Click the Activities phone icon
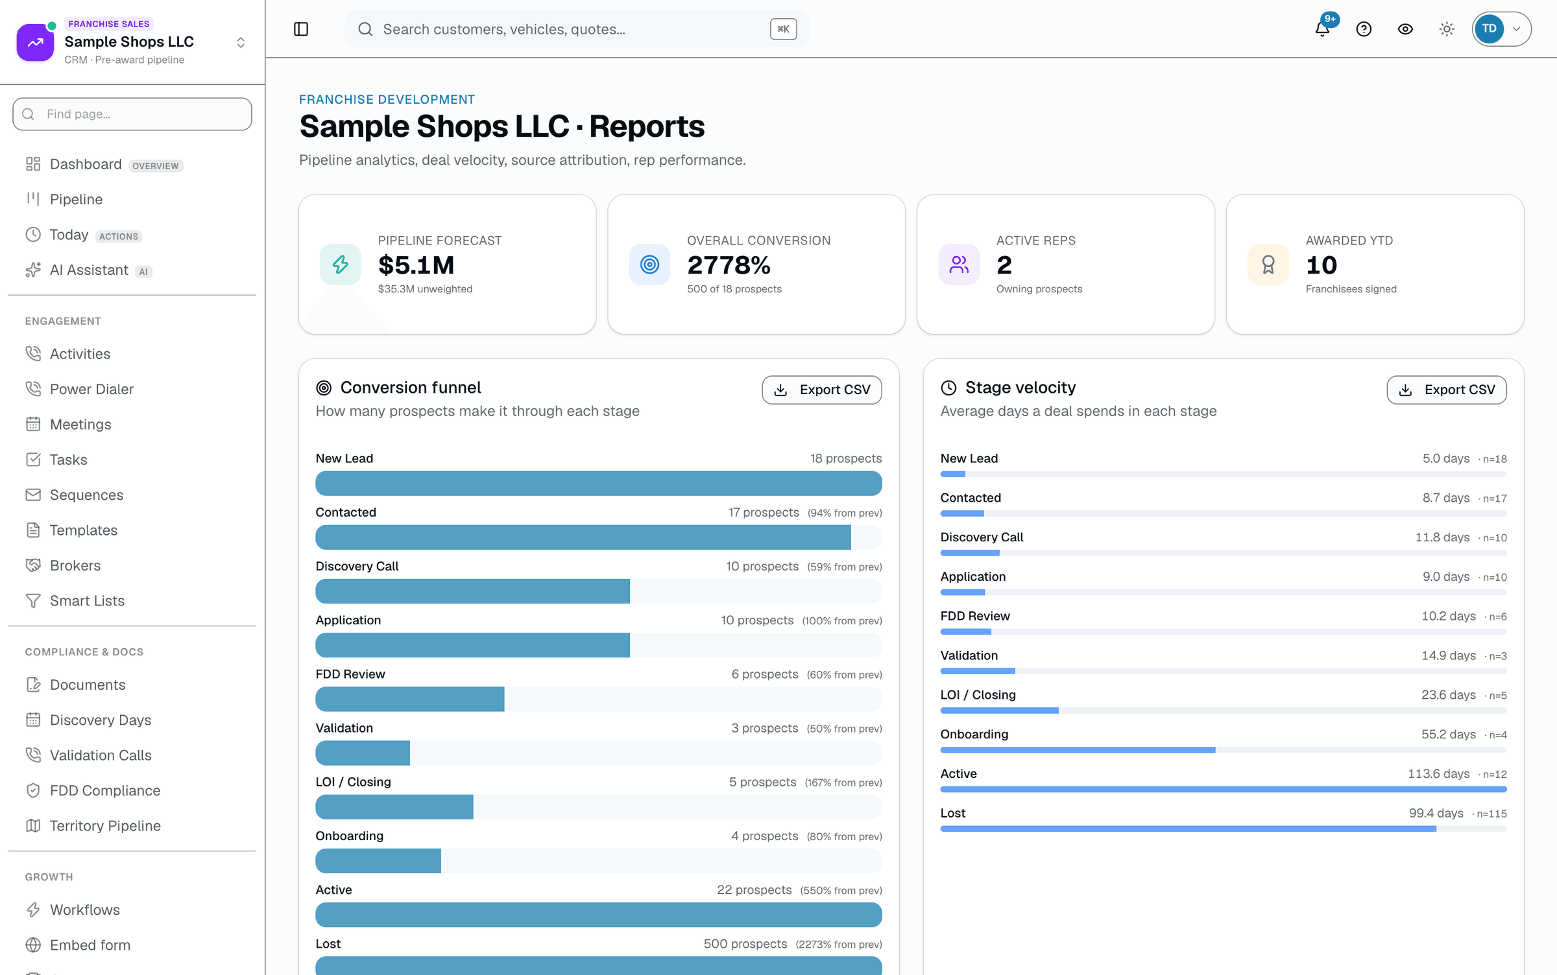1557x975 pixels. 33,353
